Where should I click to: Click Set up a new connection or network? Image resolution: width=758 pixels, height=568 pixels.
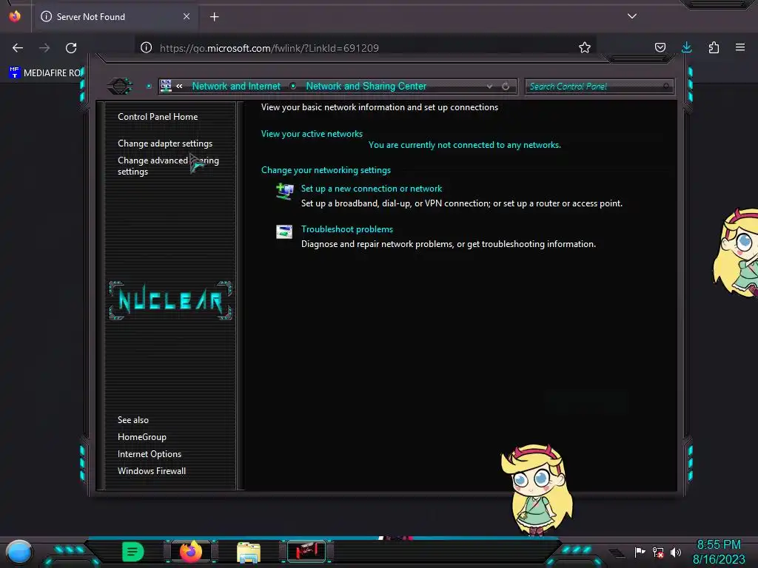coord(372,189)
